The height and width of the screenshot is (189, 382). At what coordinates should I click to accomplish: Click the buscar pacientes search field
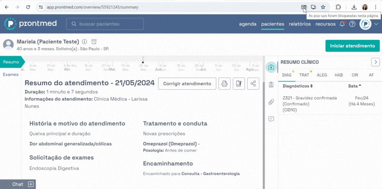(105, 24)
